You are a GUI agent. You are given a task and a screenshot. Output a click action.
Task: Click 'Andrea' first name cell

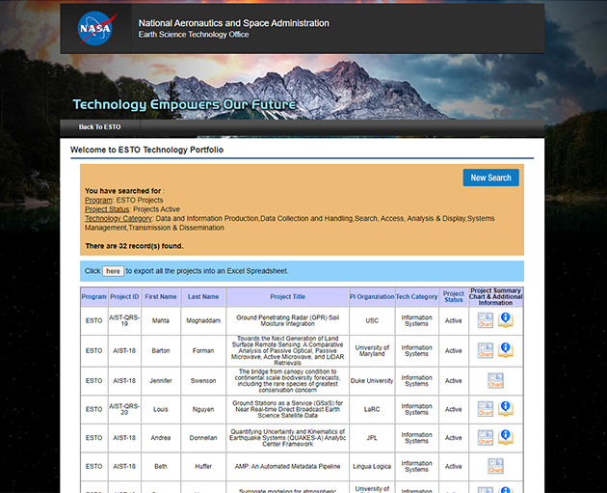(161, 438)
